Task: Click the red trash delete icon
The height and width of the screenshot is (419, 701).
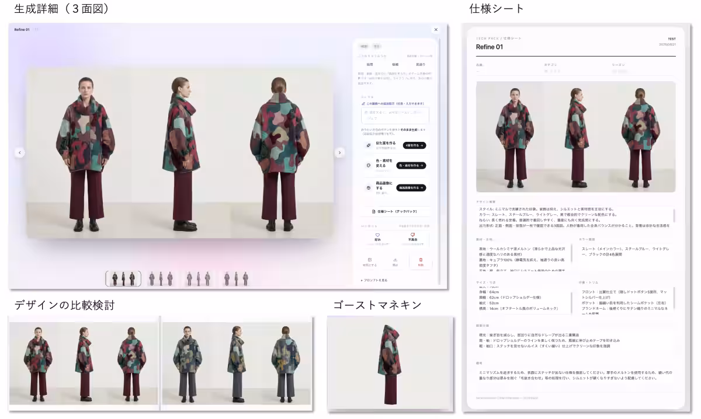Action: 421,260
